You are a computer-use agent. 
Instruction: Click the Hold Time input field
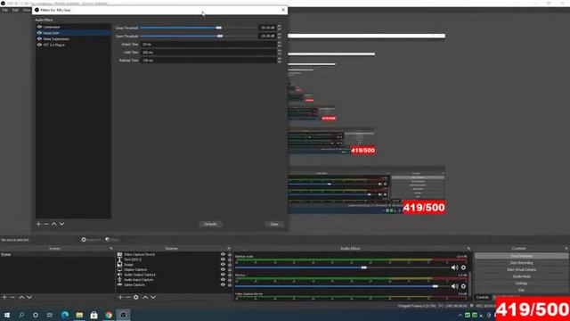[x=208, y=53]
